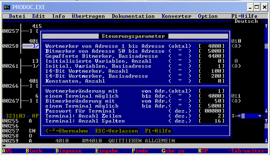Click the highlighted contact on rung 00258
The image size is (270, 155).
tap(31, 46)
